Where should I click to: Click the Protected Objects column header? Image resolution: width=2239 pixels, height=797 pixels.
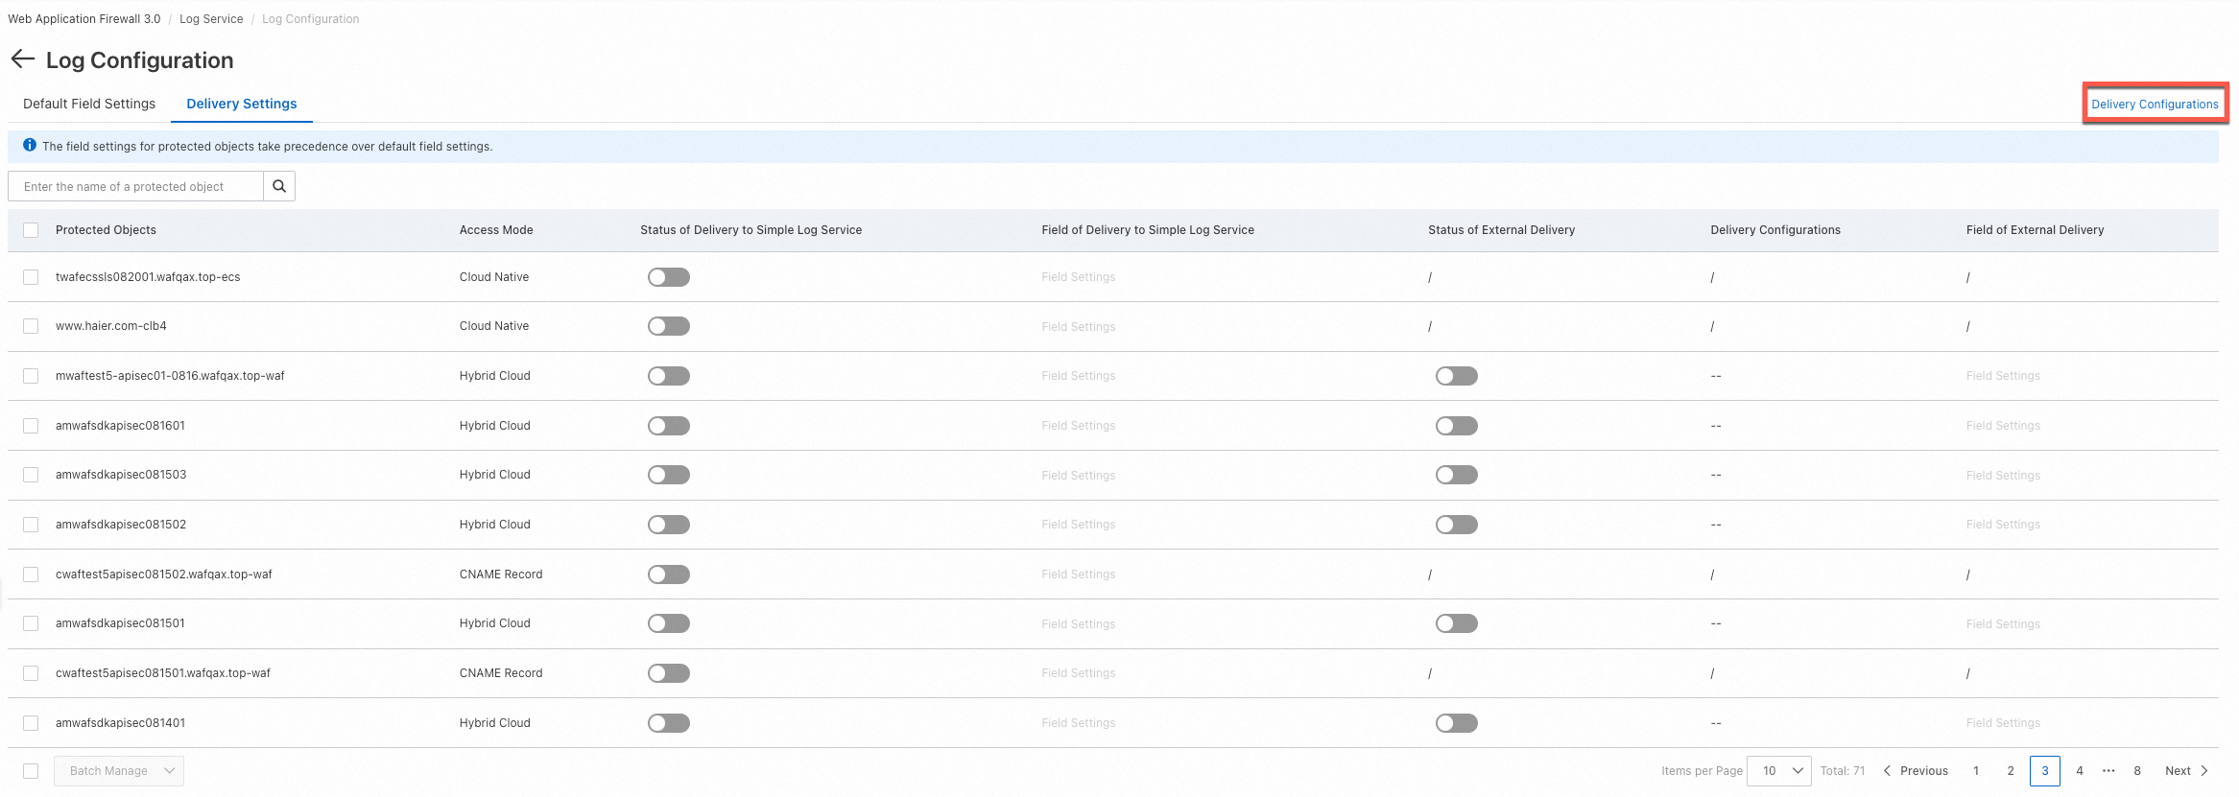(x=106, y=230)
